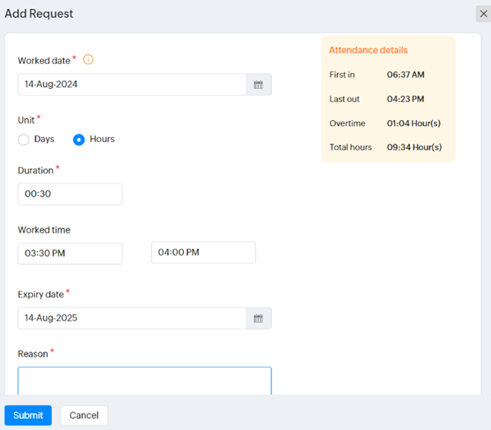Click the Add Request title
Image resolution: width=491 pixels, height=430 pixels.
pyautogui.click(x=39, y=14)
